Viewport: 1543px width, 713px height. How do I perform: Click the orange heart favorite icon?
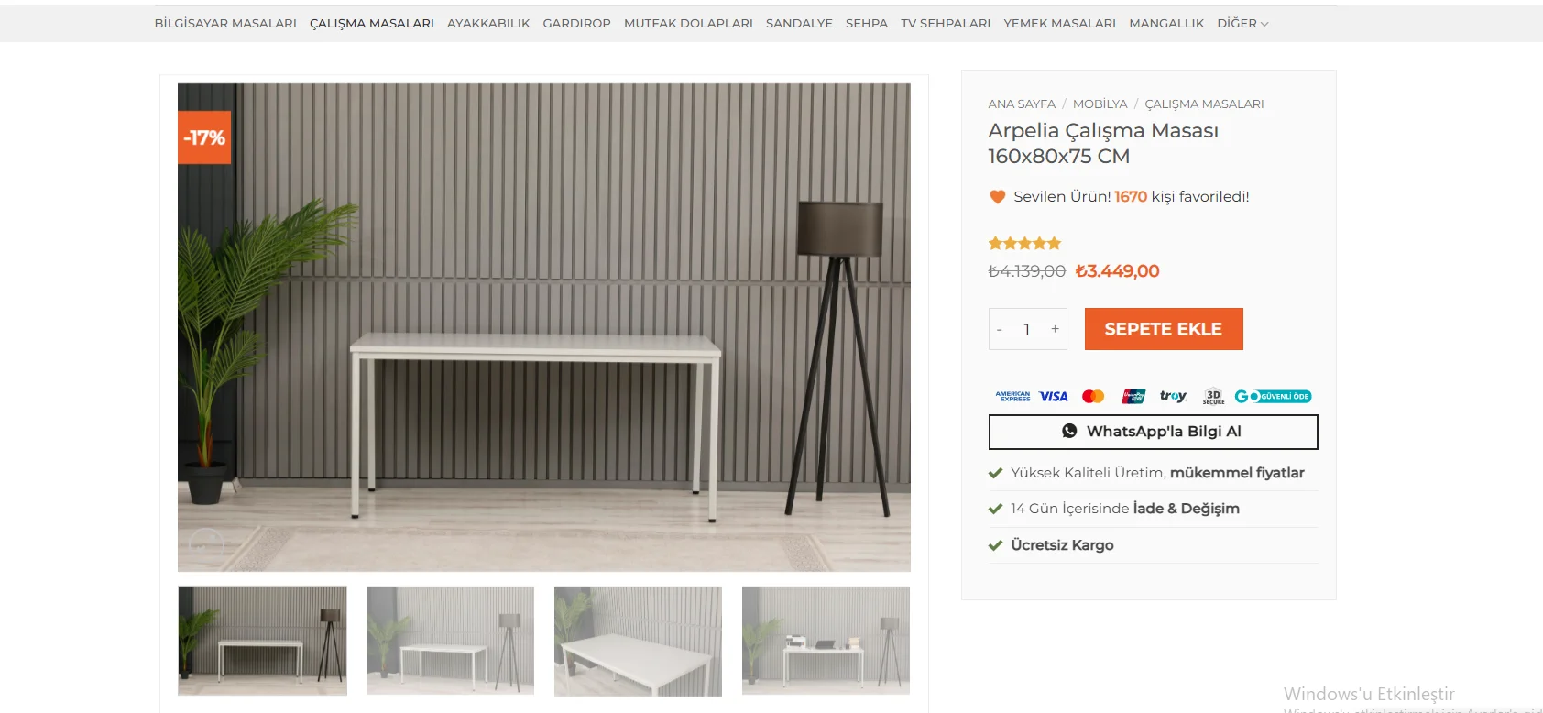998,196
